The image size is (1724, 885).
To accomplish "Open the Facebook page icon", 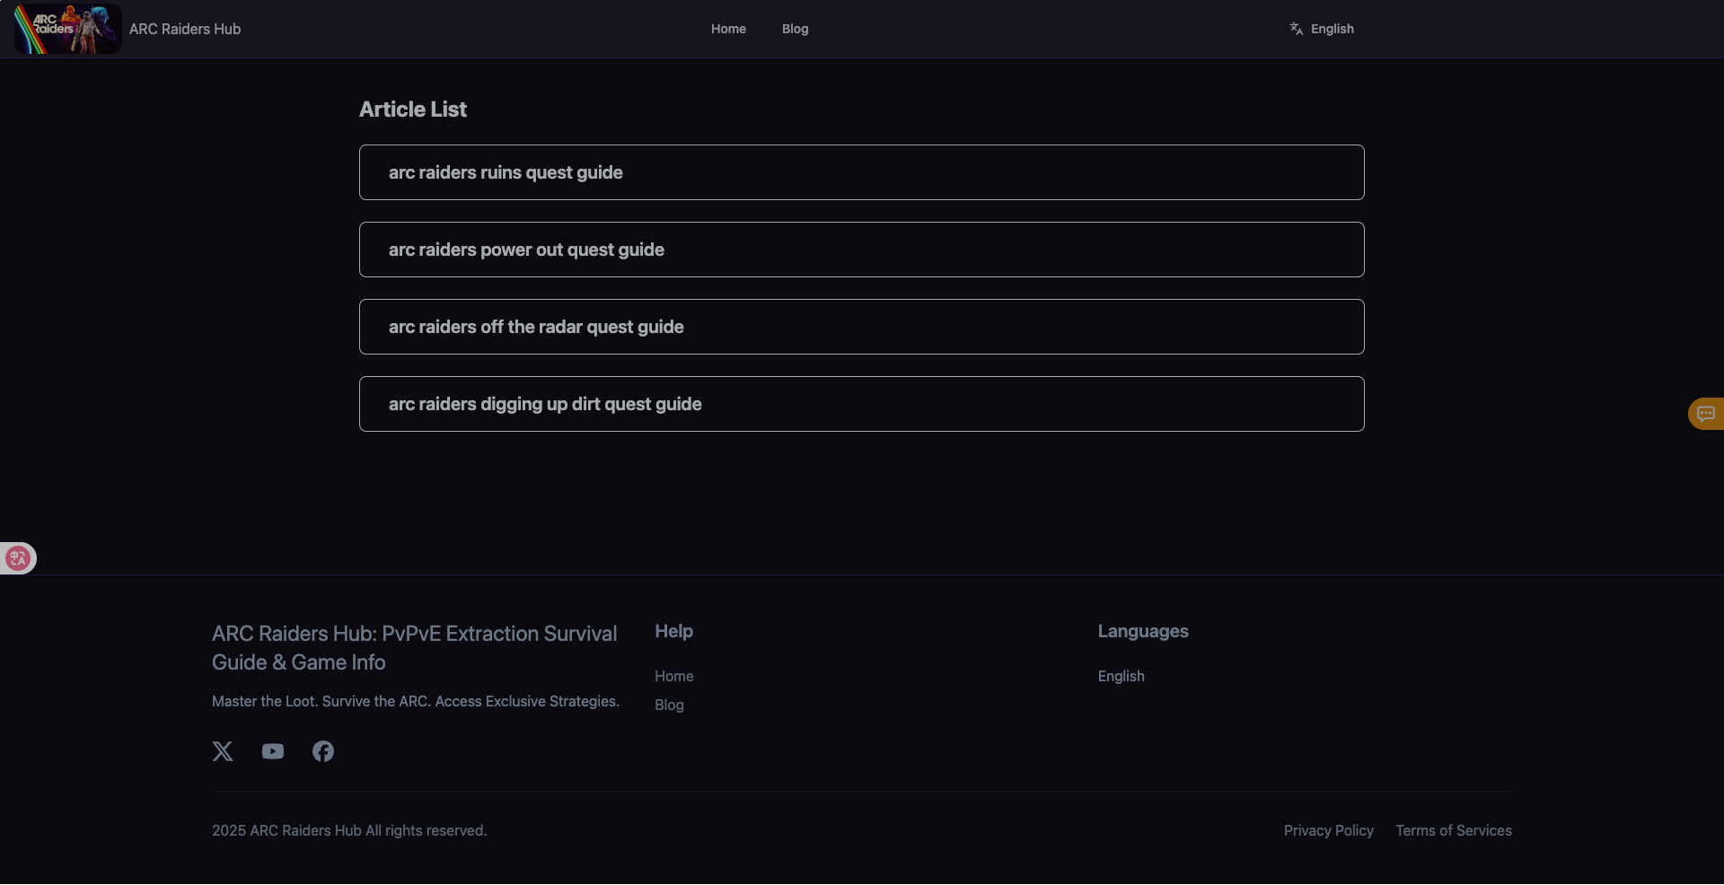I will [x=322, y=751].
